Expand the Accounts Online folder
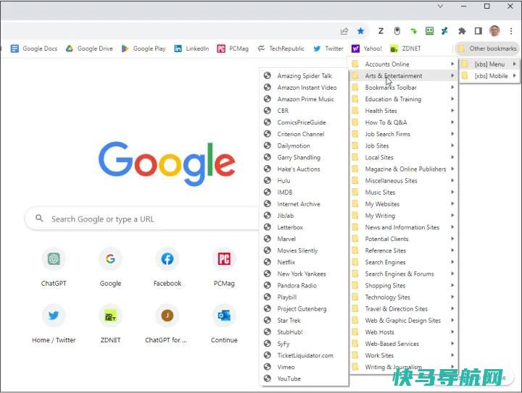The width and height of the screenshot is (522, 393). (403, 64)
